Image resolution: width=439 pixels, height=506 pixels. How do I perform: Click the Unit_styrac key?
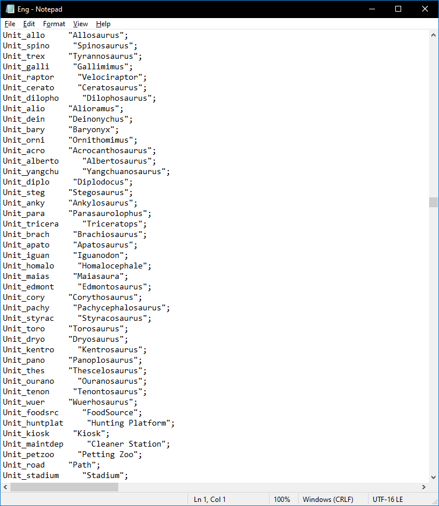pyautogui.click(x=29, y=319)
